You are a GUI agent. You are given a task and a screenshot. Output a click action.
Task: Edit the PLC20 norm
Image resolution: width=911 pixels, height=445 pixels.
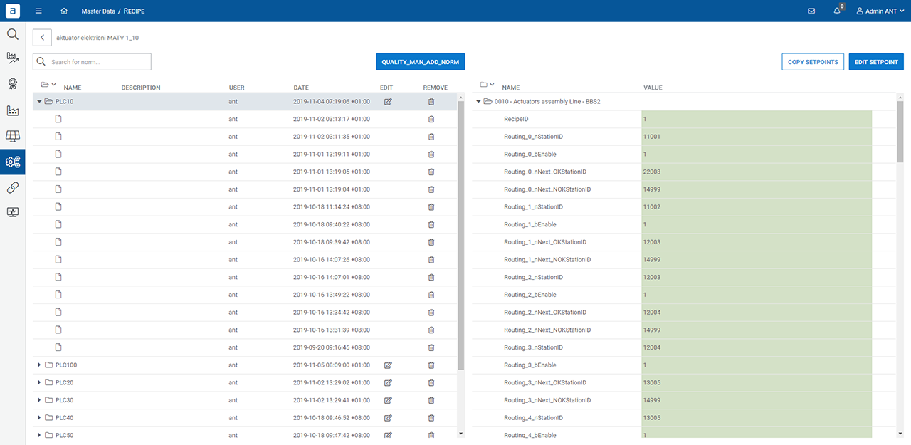click(x=388, y=383)
